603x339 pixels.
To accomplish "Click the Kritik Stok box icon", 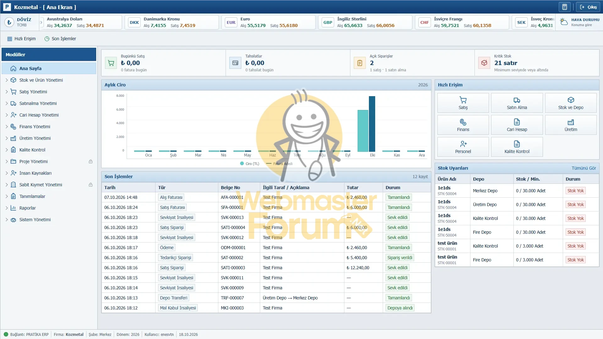I will [484, 63].
